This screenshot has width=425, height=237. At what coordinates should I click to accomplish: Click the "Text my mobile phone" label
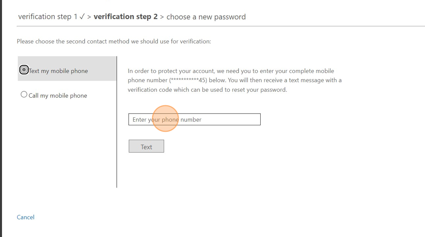[58, 71]
